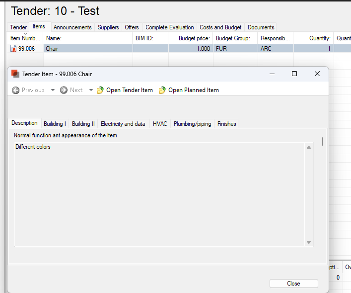Click the sort arrow above Item Number column
The height and width of the screenshot is (293, 351).
(25, 33)
